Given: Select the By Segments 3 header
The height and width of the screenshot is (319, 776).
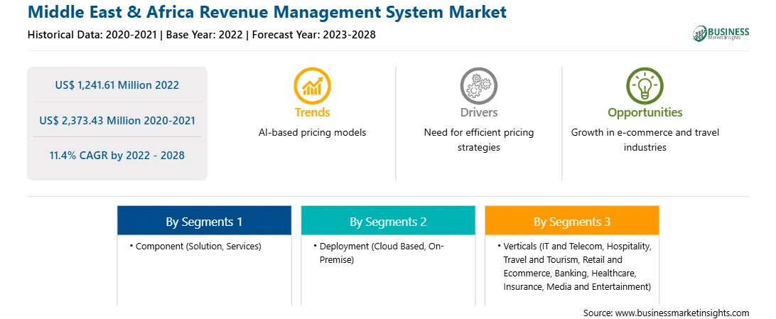Looking at the screenshot, I should 572,220.
